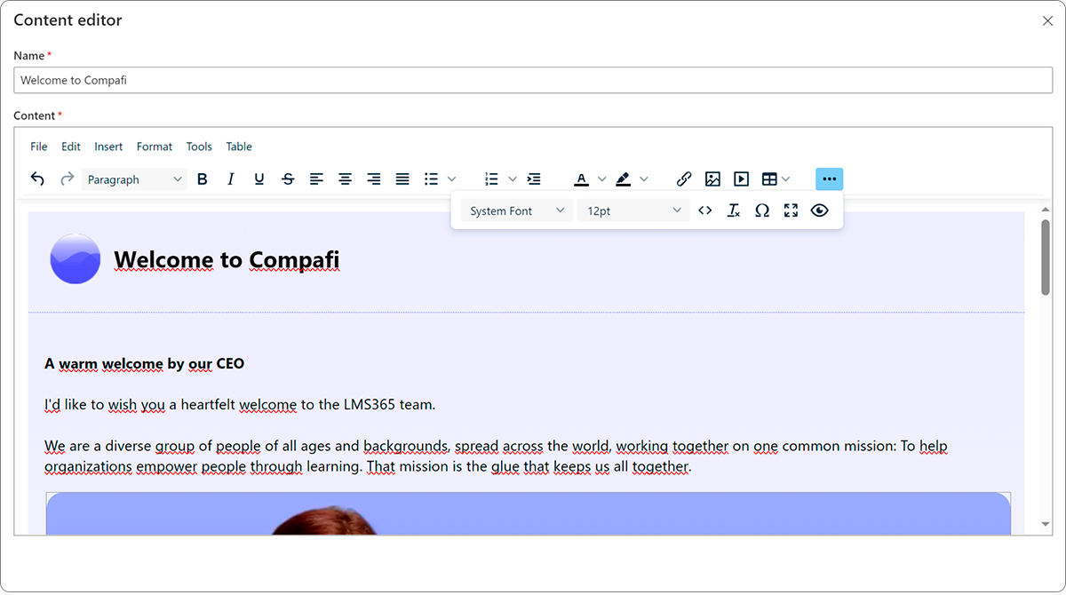
Task: Toggle italic formatting
Action: (x=231, y=179)
